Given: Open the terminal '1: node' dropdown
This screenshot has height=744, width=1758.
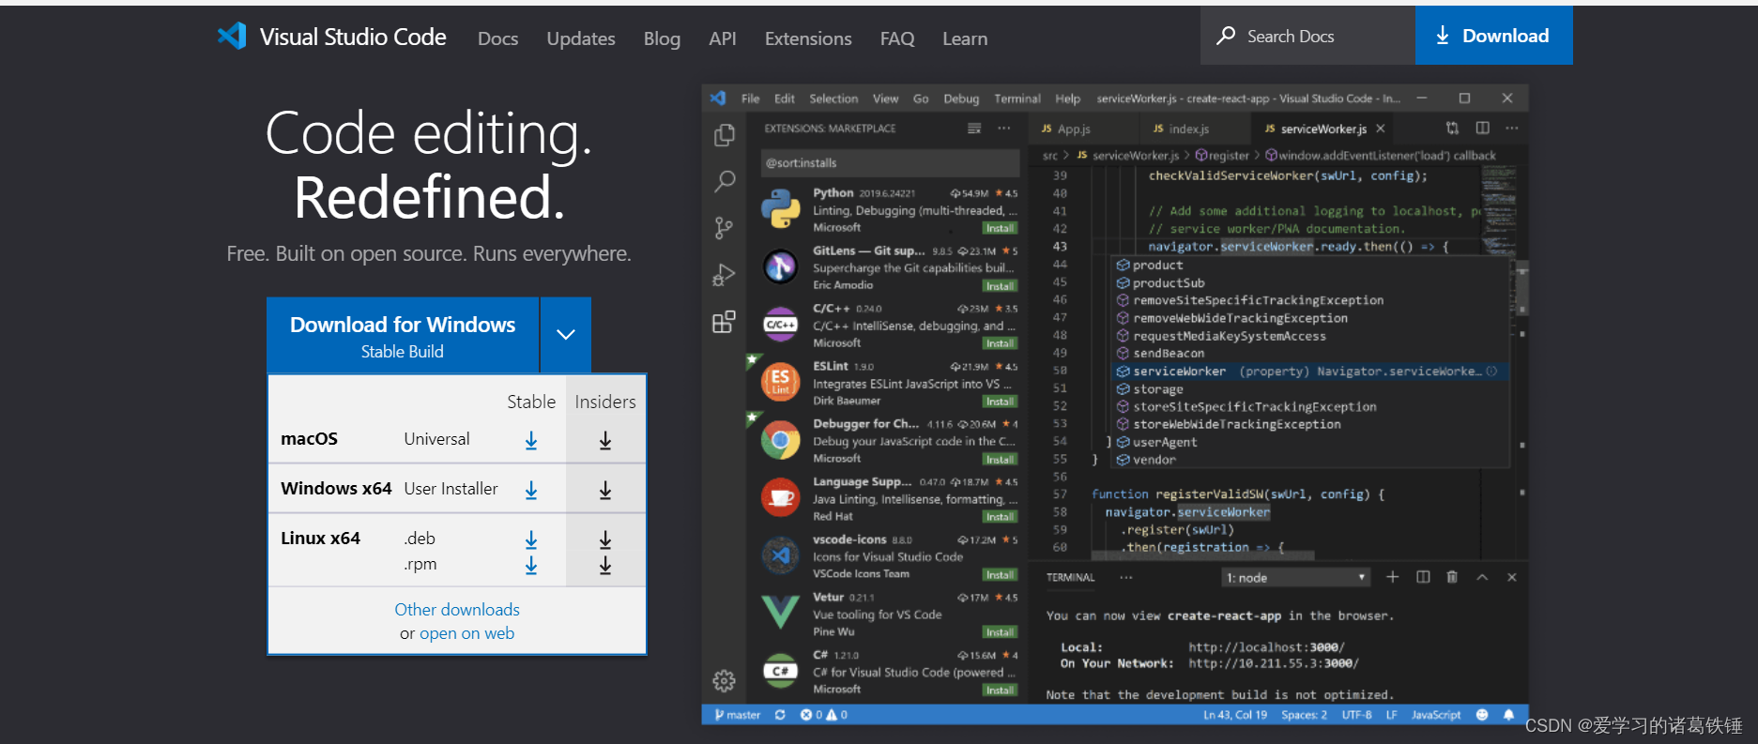Looking at the screenshot, I should pyautogui.click(x=1295, y=578).
